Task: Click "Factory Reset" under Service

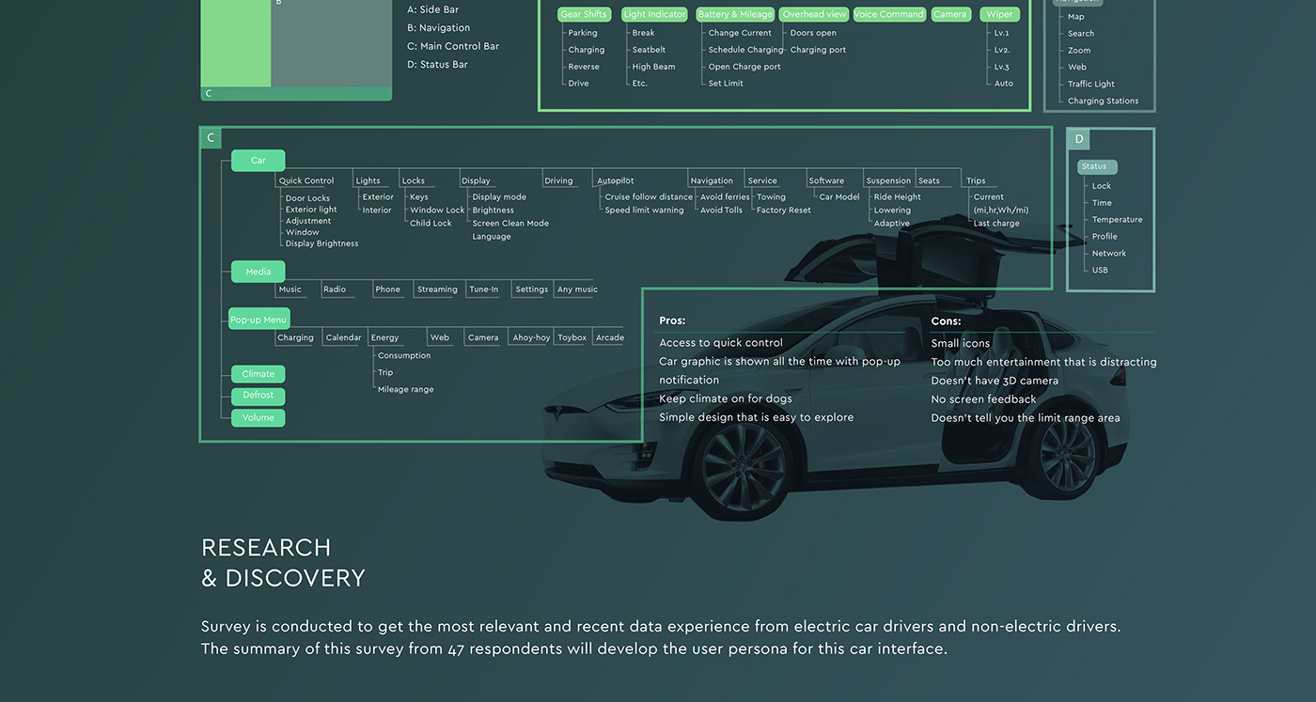Action: point(784,211)
